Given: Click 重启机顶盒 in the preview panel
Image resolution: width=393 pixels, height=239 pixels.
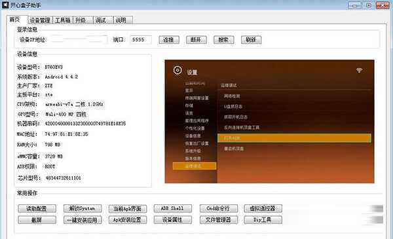Looking at the screenshot, I should (x=234, y=149).
